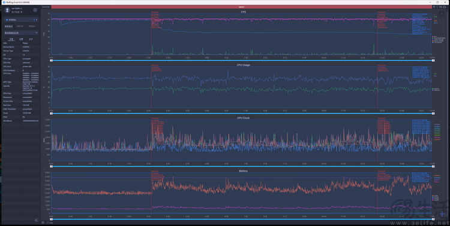Click the CPU Clock chart title
The image size is (450, 226).
[x=243, y=118]
